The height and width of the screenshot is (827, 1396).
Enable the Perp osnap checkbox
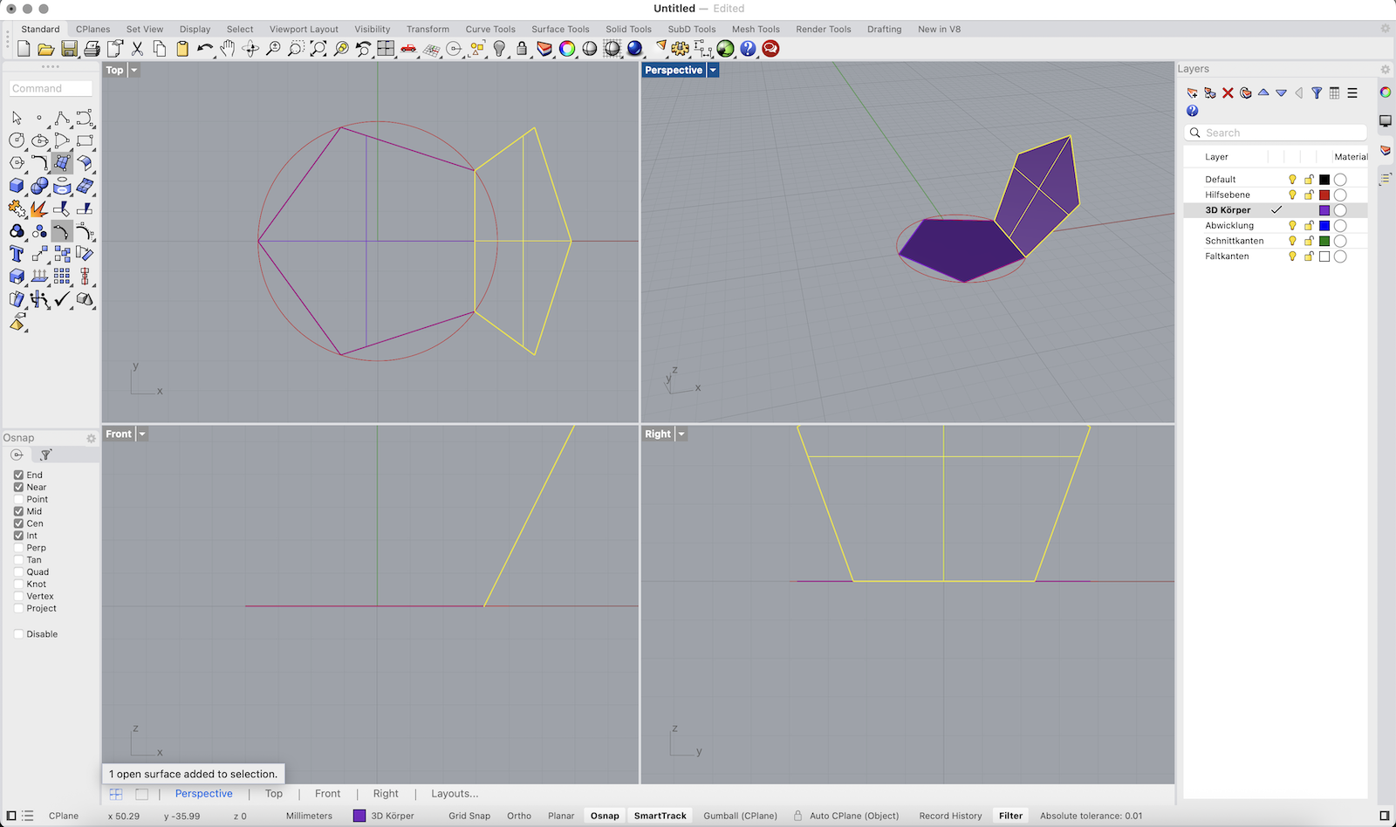[x=18, y=548]
